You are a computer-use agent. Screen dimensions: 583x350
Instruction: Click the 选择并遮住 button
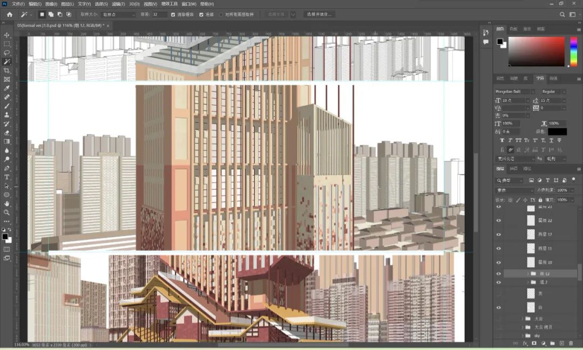click(320, 15)
